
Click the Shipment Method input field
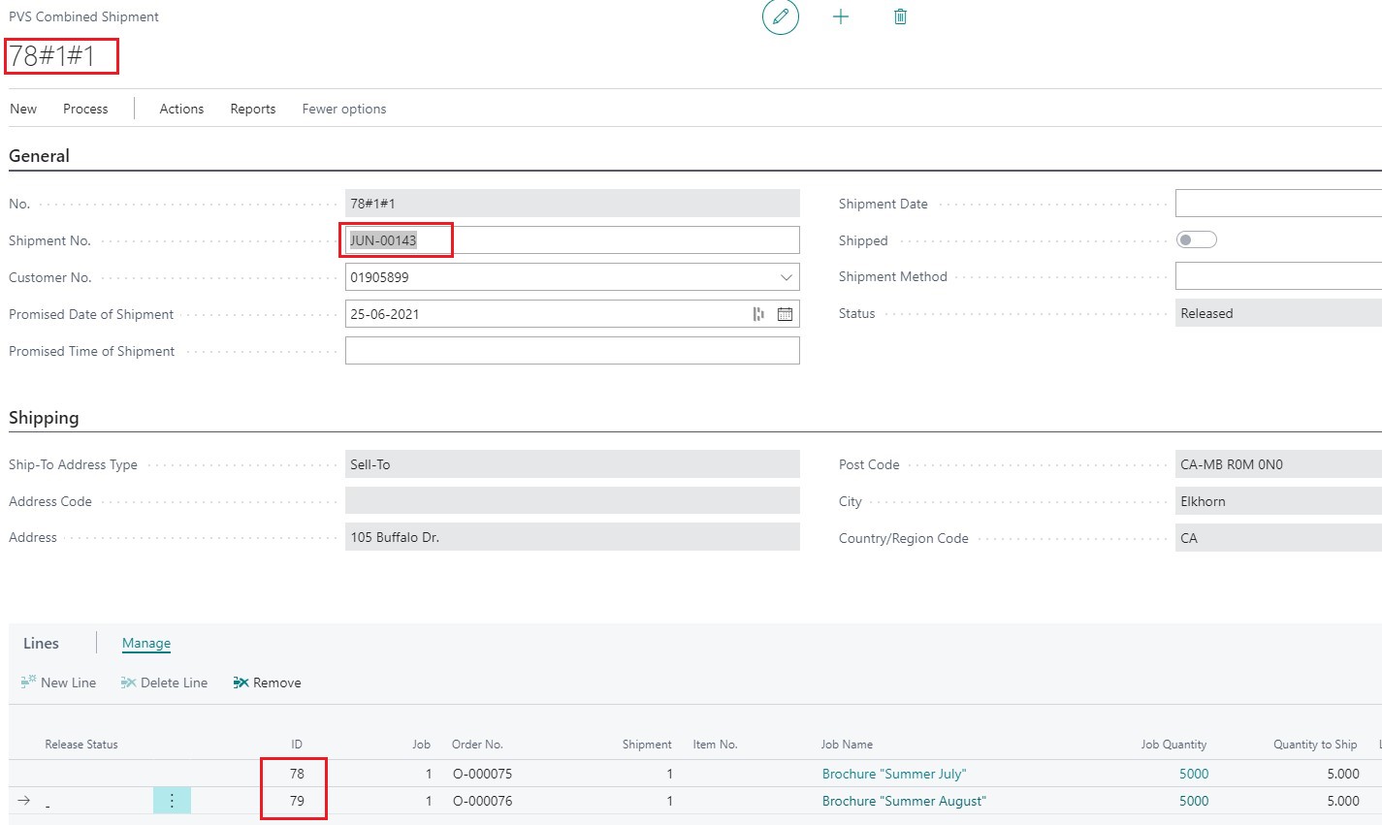click(1278, 276)
